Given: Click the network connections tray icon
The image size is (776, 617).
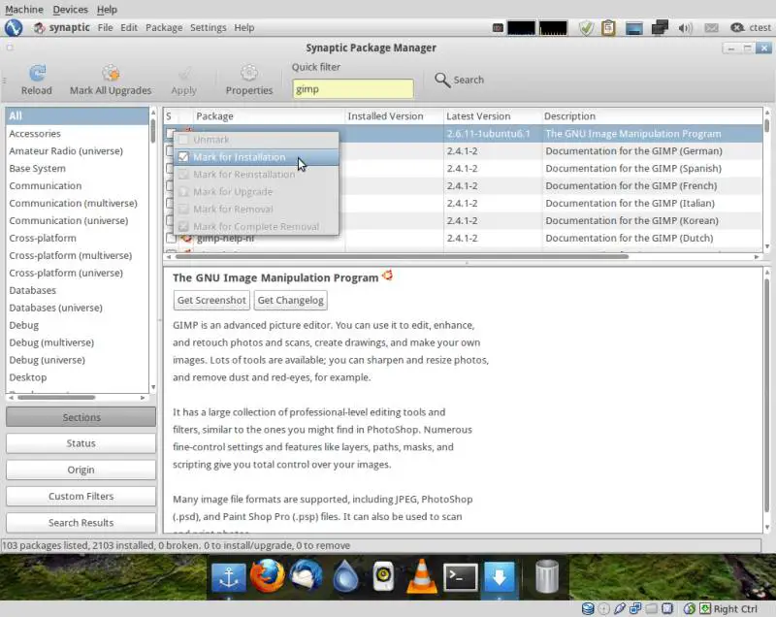Looking at the screenshot, I should (660, 28).
